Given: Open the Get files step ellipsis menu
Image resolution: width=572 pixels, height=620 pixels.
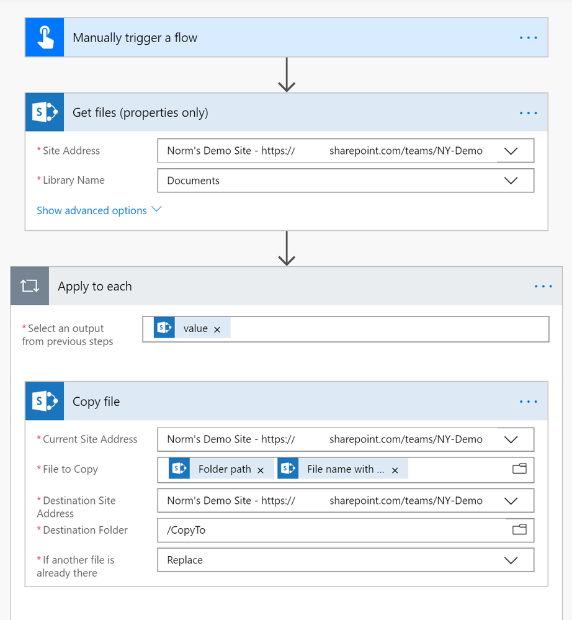Looking at the screenshot, I should point(528,113).
